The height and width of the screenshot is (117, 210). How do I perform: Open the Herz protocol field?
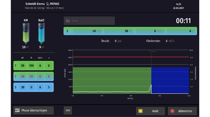pos(89,21)
